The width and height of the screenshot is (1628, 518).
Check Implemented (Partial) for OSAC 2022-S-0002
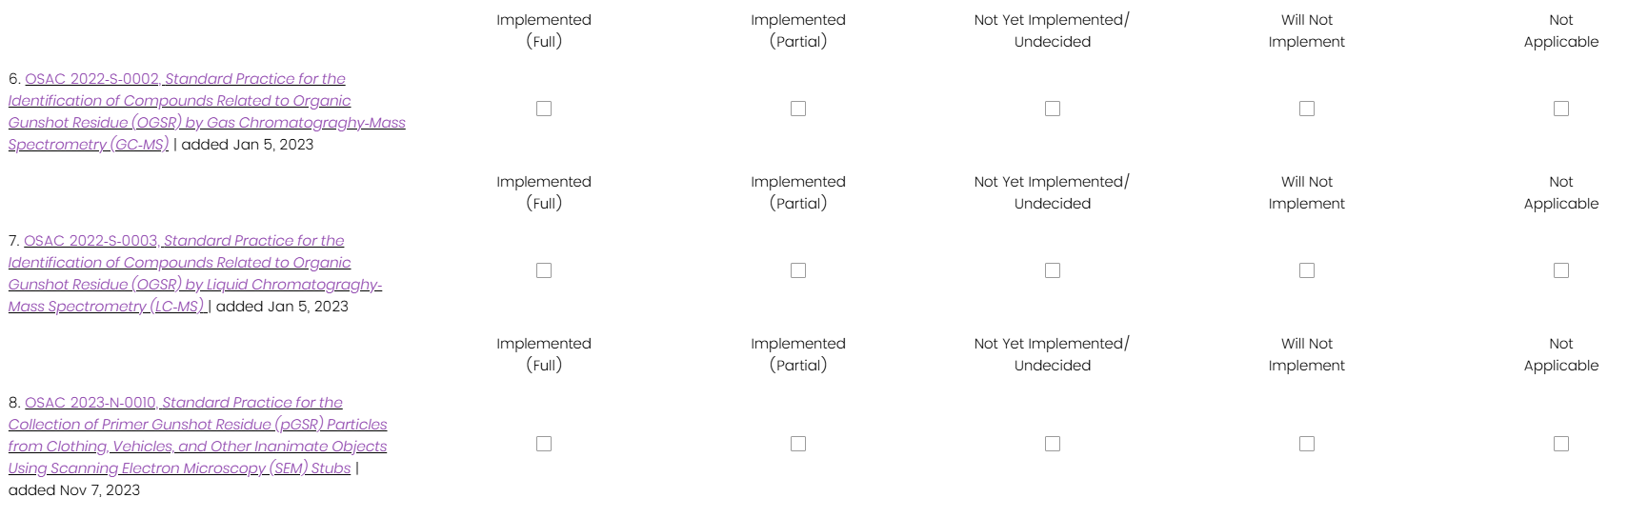(798, 109)
